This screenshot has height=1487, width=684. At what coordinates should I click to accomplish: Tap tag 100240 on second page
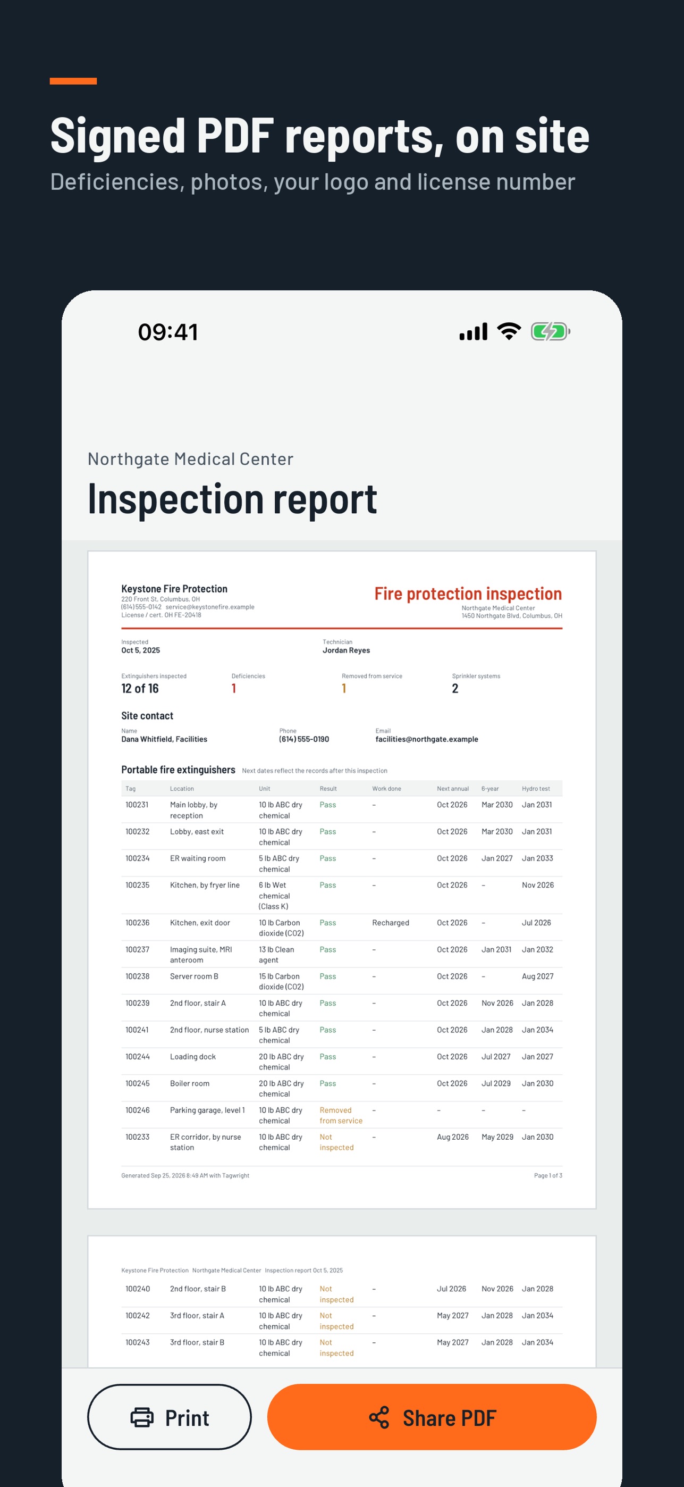(x=137, y=1289)
